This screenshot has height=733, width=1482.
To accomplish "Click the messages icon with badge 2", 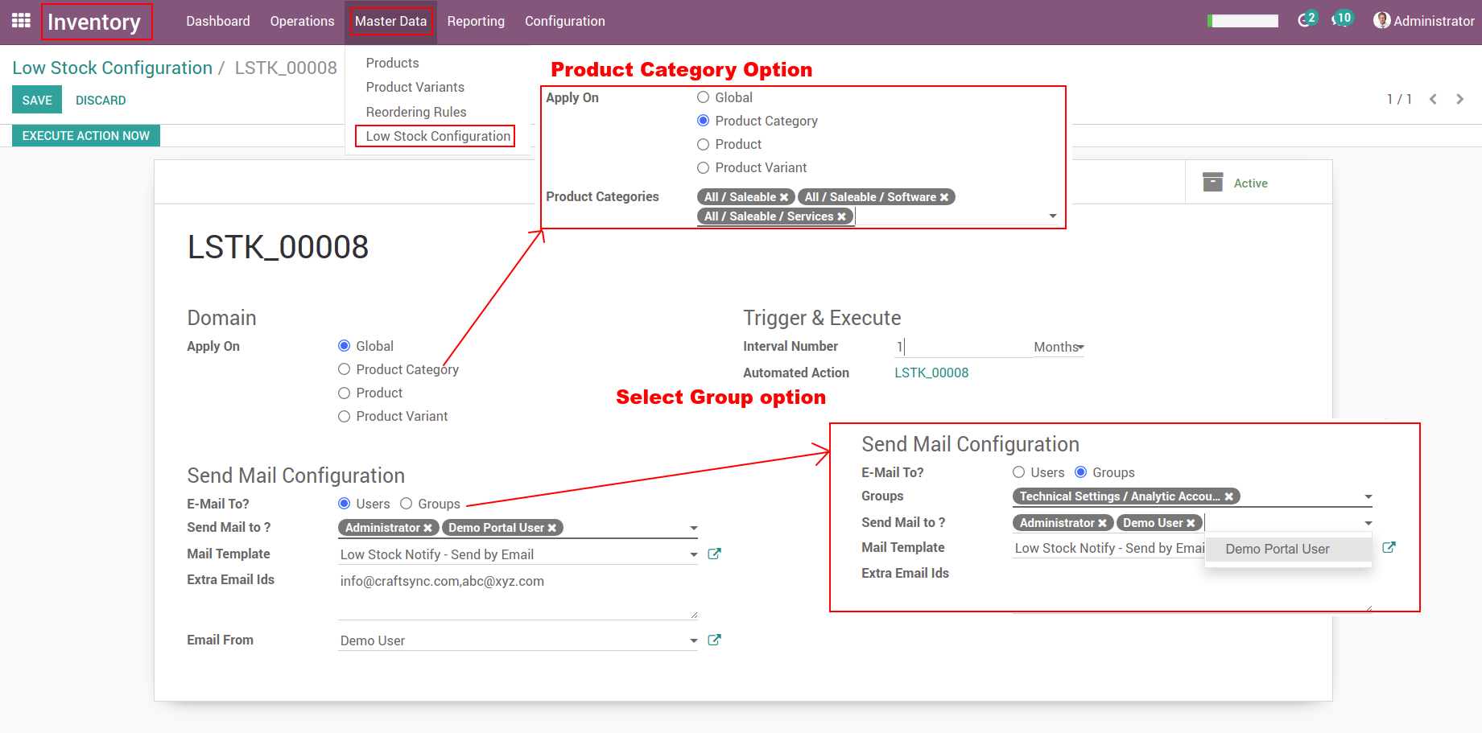I will [x=1306, y=20].
